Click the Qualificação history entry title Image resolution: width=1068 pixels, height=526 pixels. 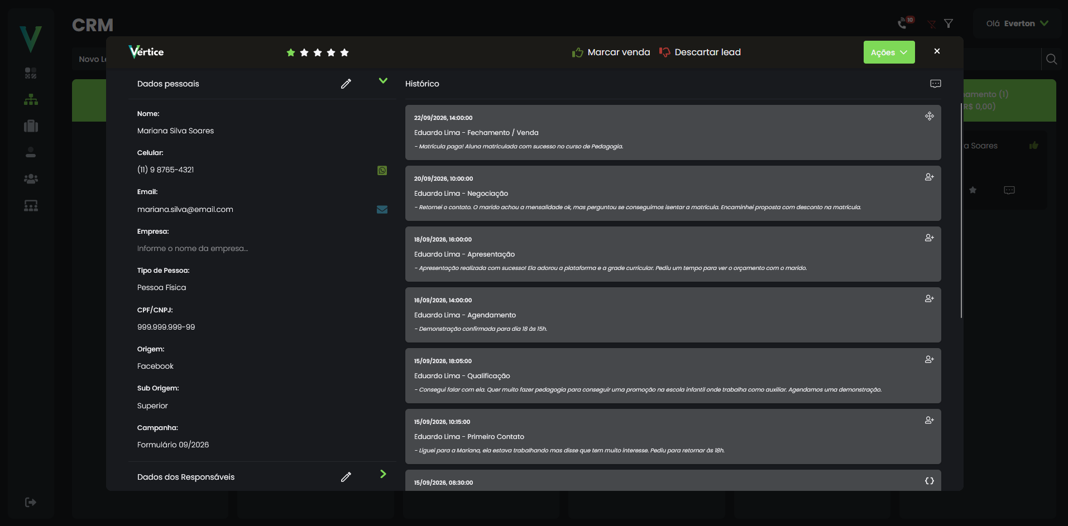(x=462, y=376)
